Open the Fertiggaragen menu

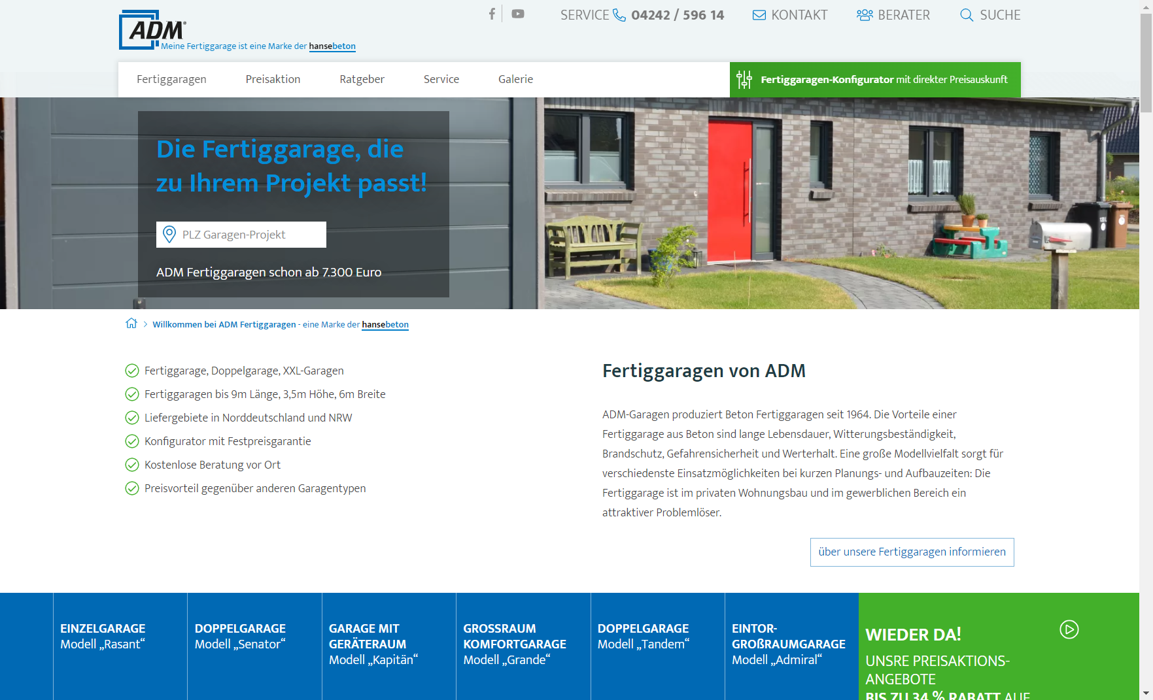[x=171, y=80]
